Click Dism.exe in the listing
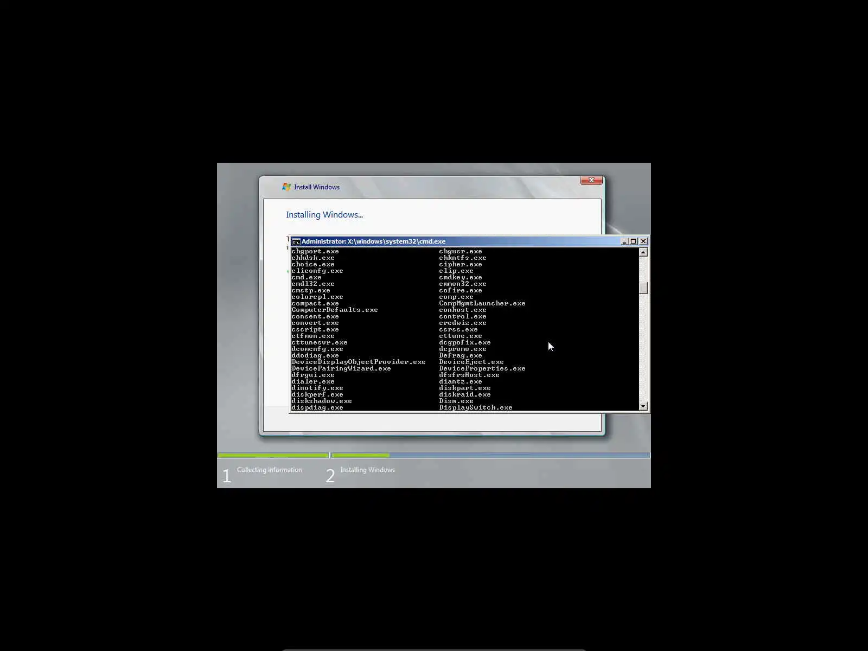 click(x=456, y=401)
